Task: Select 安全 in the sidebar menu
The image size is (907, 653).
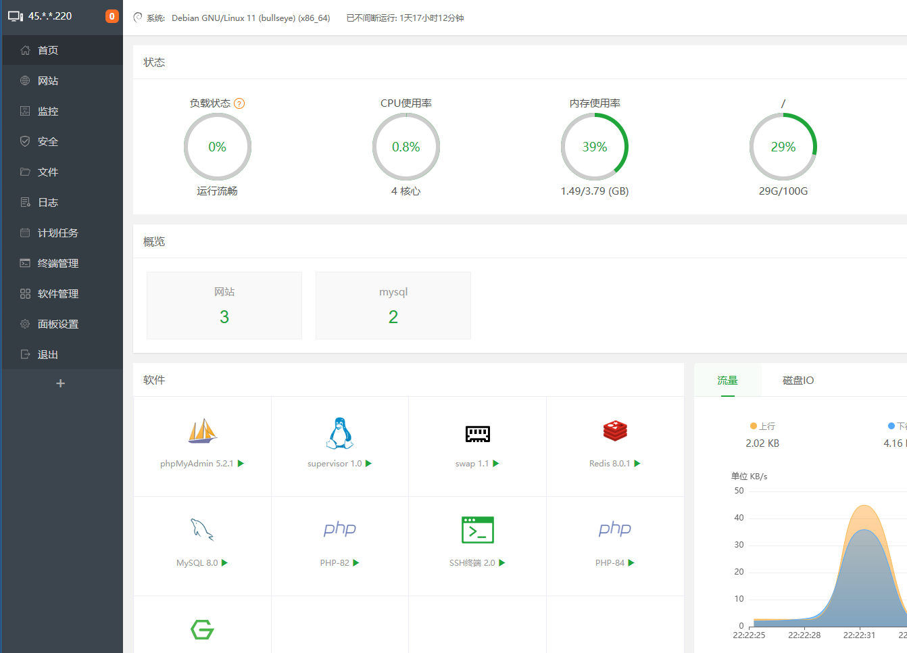Action: 62,141
